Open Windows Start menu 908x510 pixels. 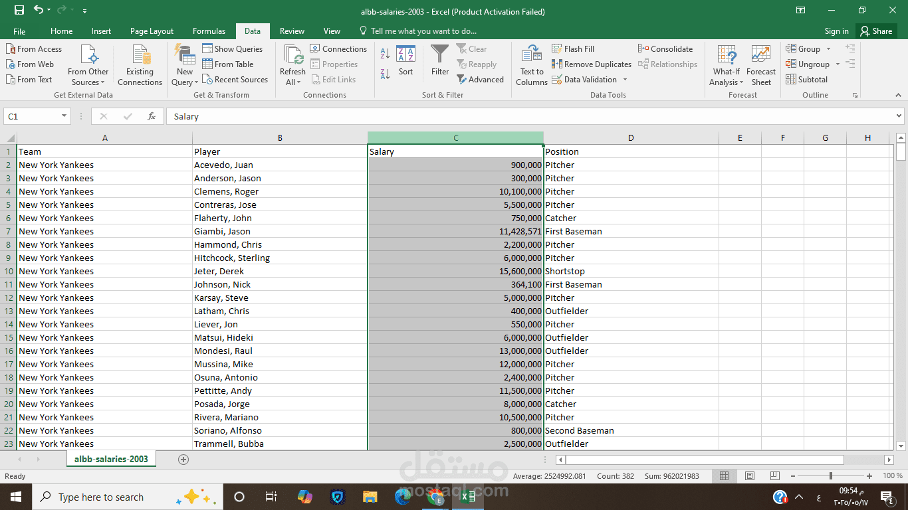[x=15, y=497]
